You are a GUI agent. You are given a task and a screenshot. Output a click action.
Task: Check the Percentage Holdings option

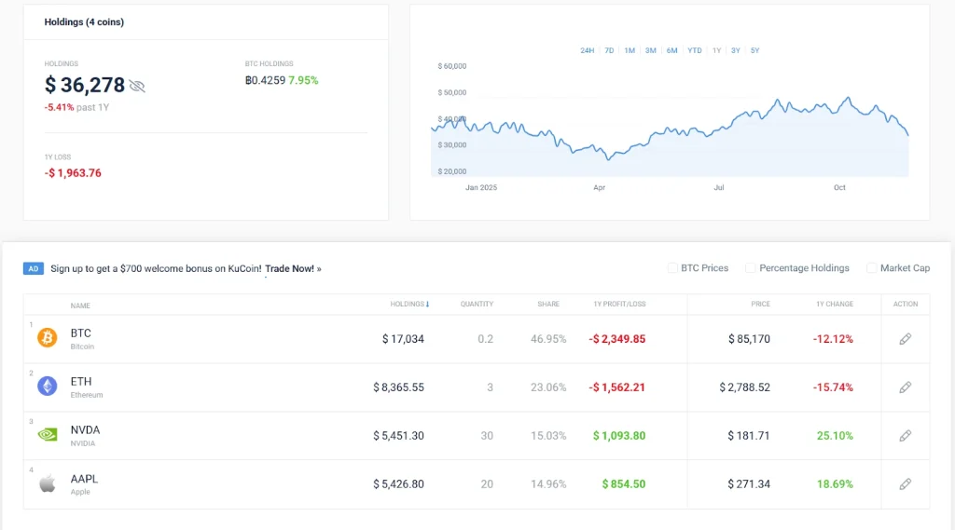point(750,268)
